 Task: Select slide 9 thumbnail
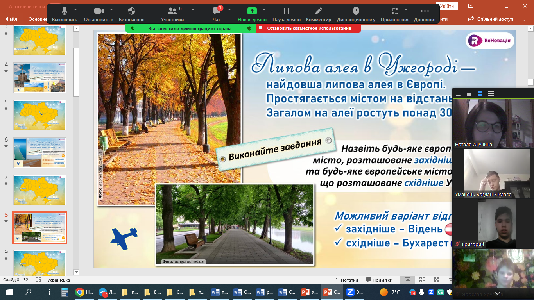(x=40, y=263)
